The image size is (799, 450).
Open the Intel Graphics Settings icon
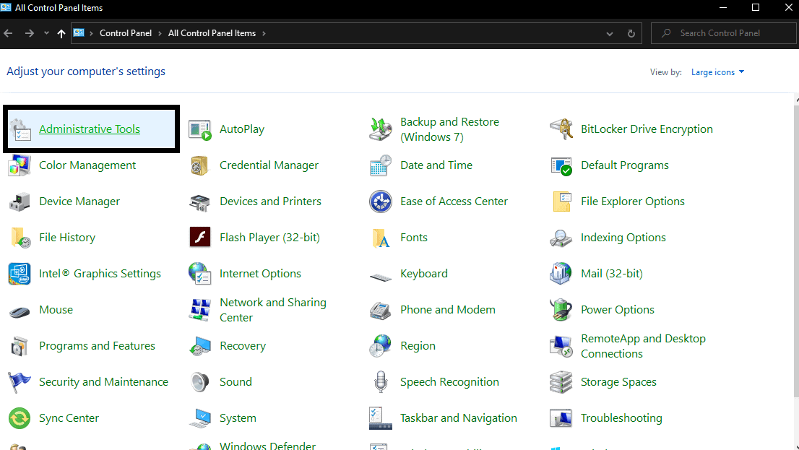tap(20, 274)
